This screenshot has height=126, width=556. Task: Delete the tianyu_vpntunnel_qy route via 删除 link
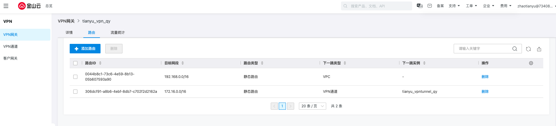[x=485, y=92]
